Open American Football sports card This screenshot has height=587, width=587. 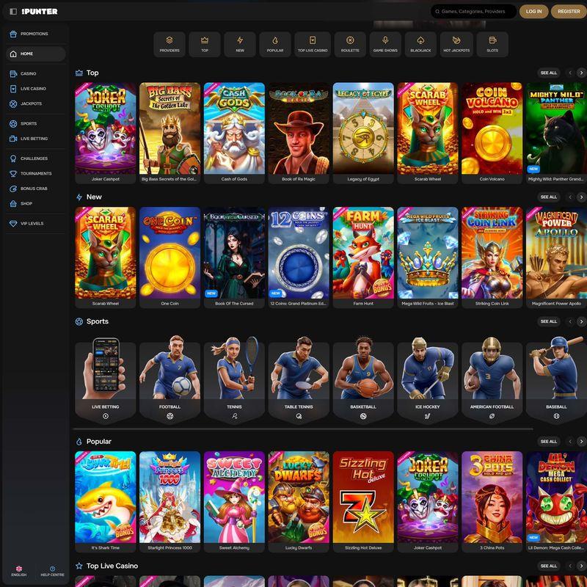coord(492,379)
